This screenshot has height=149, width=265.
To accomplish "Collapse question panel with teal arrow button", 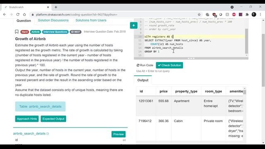I will [134, 26].
